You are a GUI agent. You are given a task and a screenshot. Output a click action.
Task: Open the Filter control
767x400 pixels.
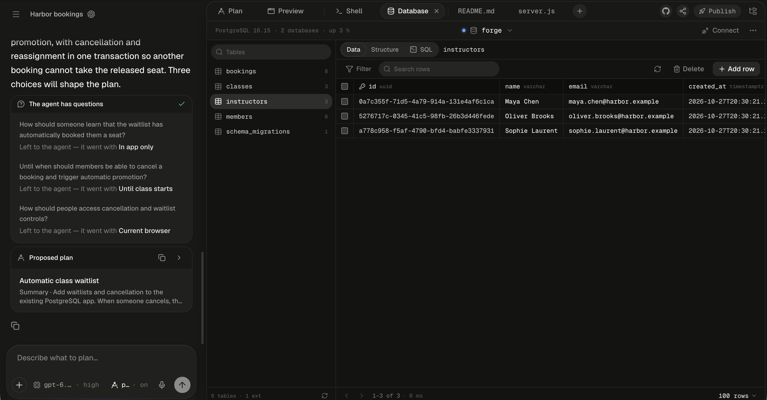pyautogui.click(x=358, y=69)
